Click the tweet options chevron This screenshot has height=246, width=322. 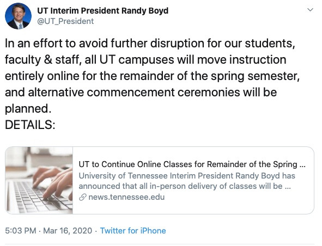point(310,10)
